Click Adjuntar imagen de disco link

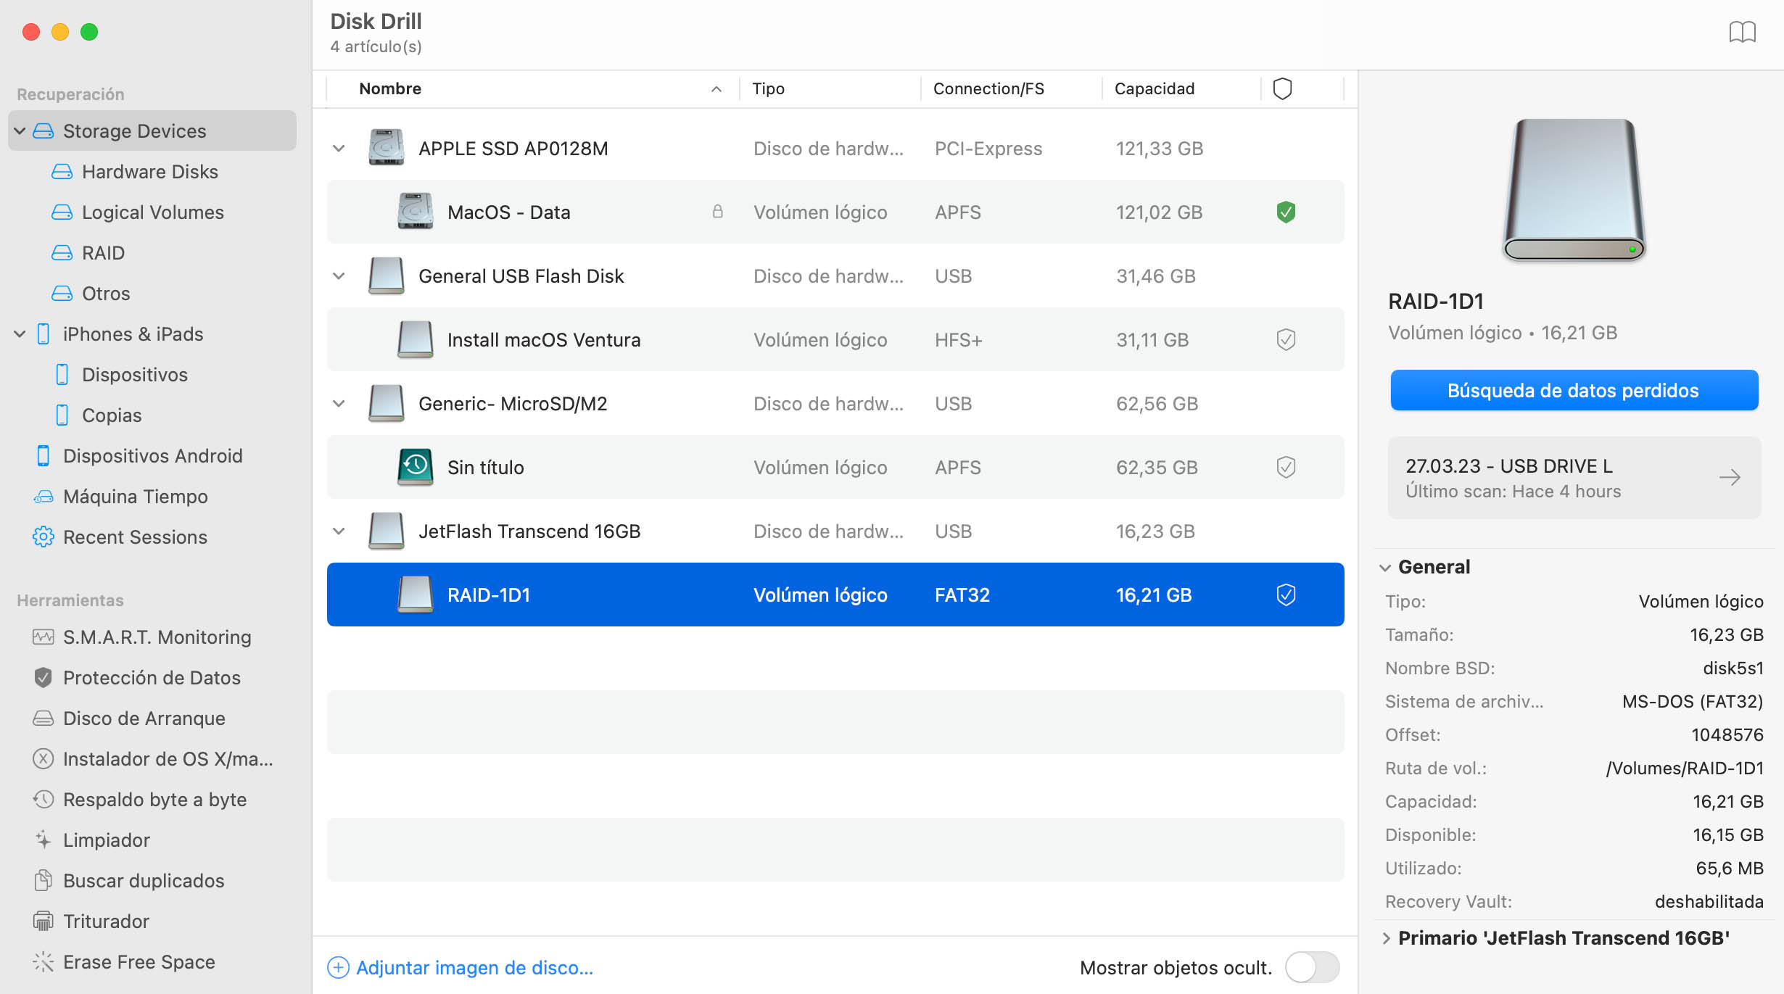(x=474, y=968)
